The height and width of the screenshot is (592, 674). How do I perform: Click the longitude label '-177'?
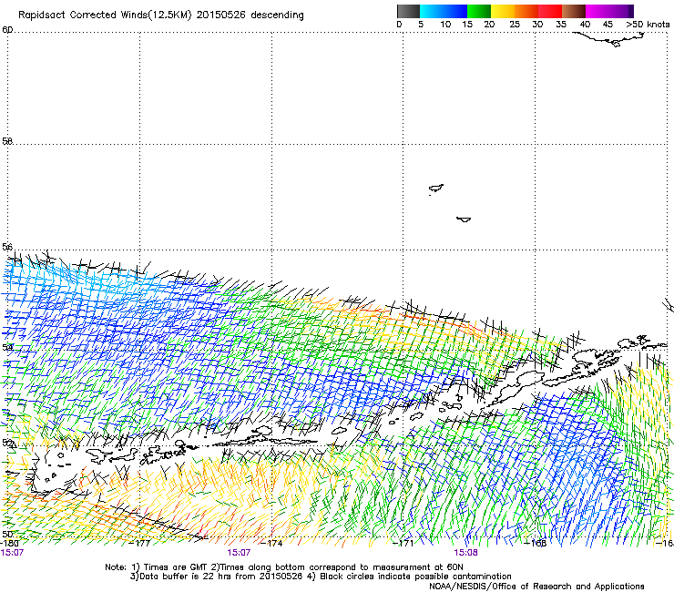point(140,543)
